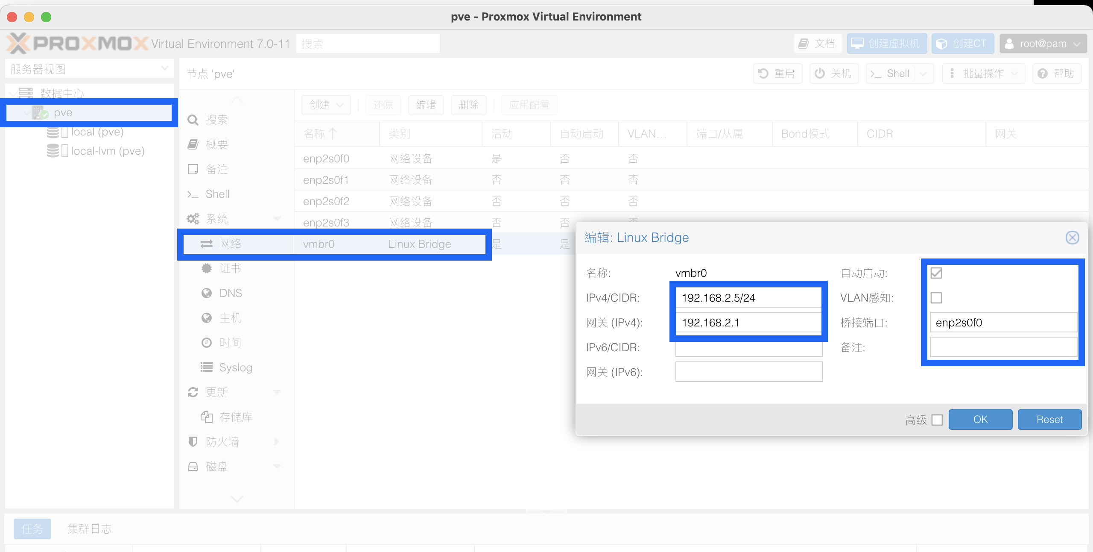Open the 服务器视图 view selector
Screen dimensions: 1093x552
(x=90, y=69)
